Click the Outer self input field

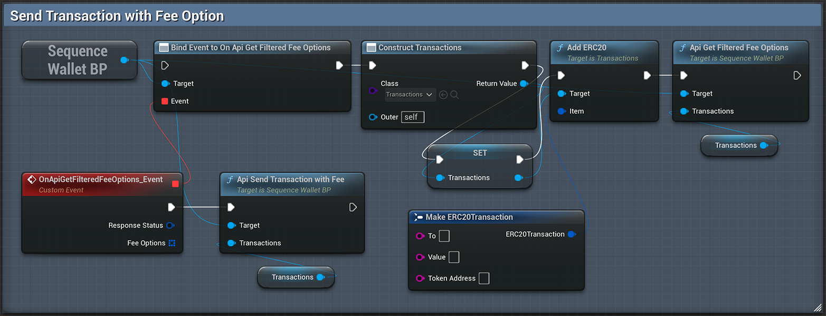pyautogui.click(x=413, y=117)
